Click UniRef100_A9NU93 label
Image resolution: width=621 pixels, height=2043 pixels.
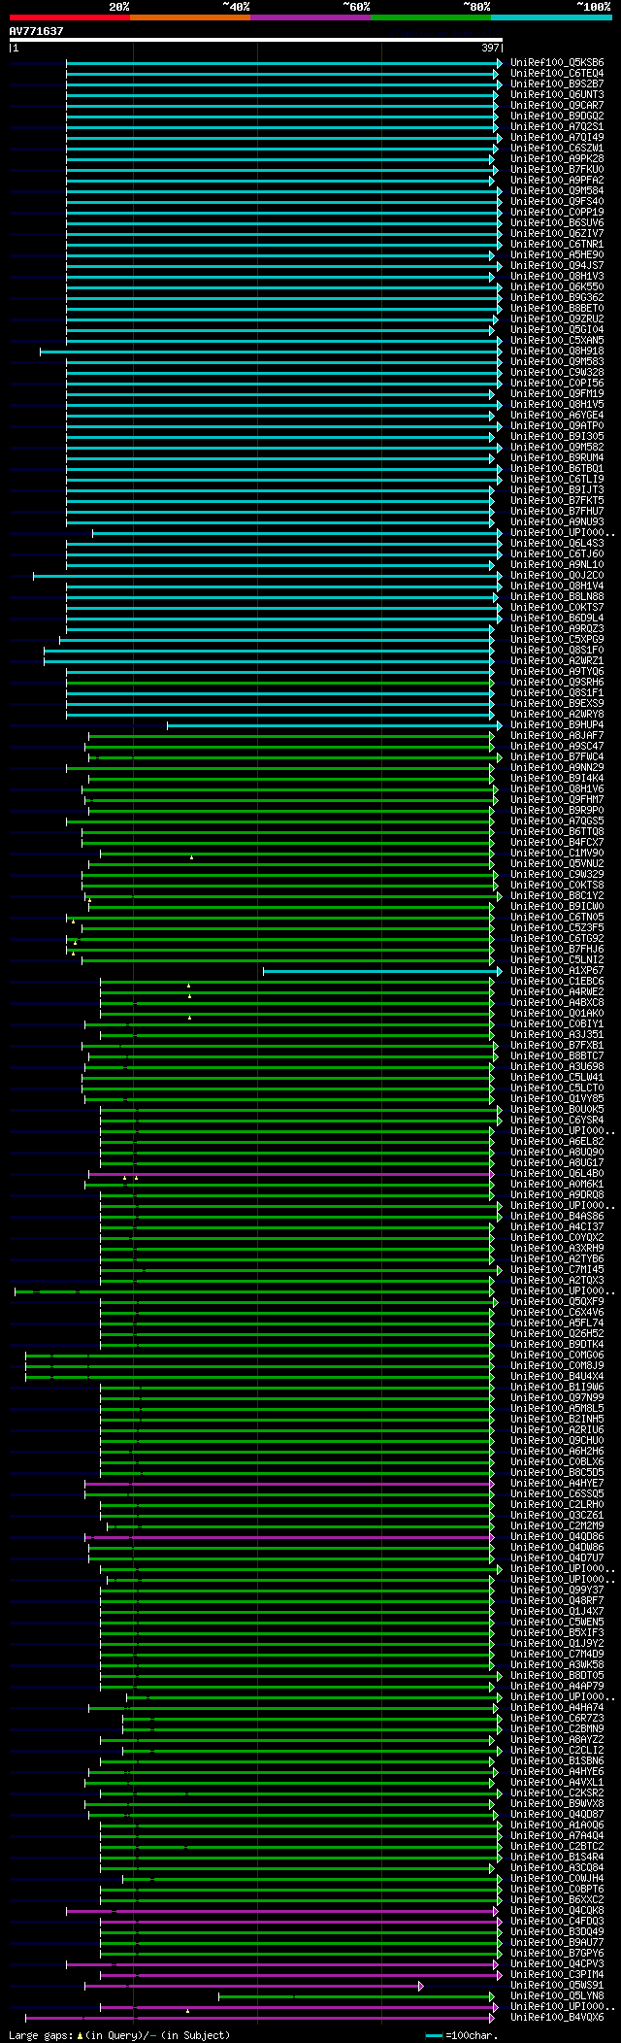pos(557,522)
